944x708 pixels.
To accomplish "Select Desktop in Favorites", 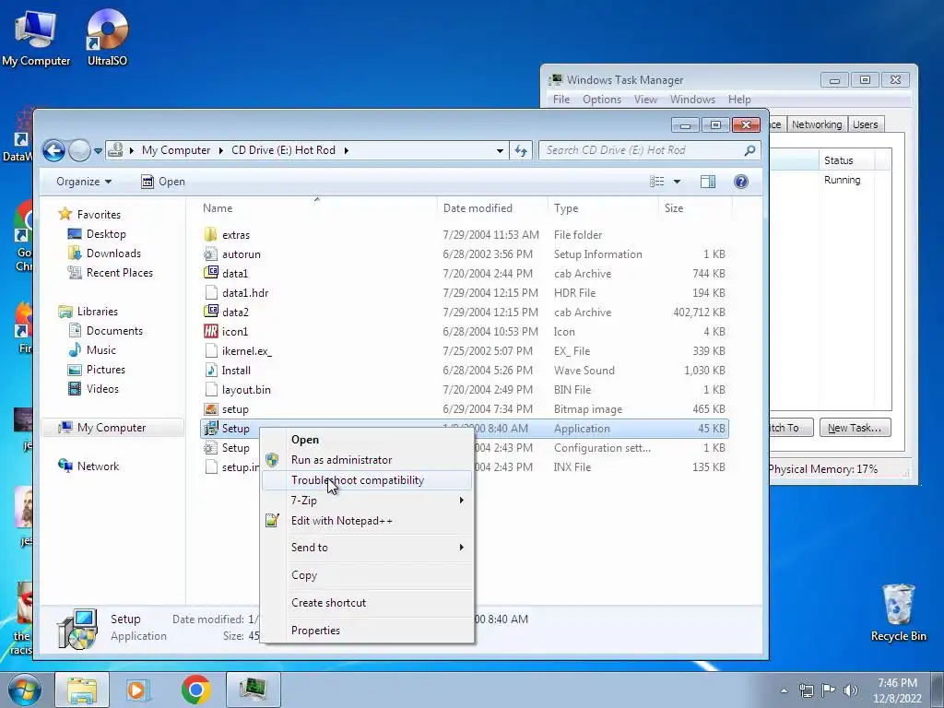I will (x=97, y=234).
